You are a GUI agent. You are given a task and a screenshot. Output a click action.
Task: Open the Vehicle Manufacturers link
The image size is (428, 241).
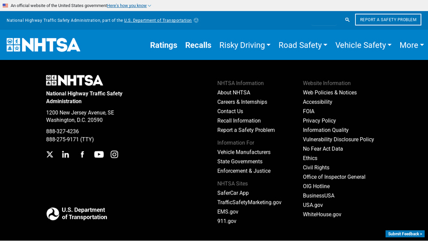coord(244,152)
